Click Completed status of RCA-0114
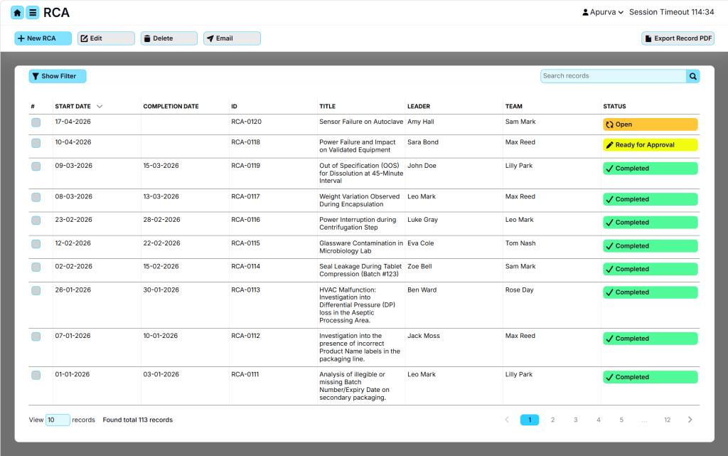Image resolution: width=728 pixels, height=456 pixels. click(x=650, y=270)
